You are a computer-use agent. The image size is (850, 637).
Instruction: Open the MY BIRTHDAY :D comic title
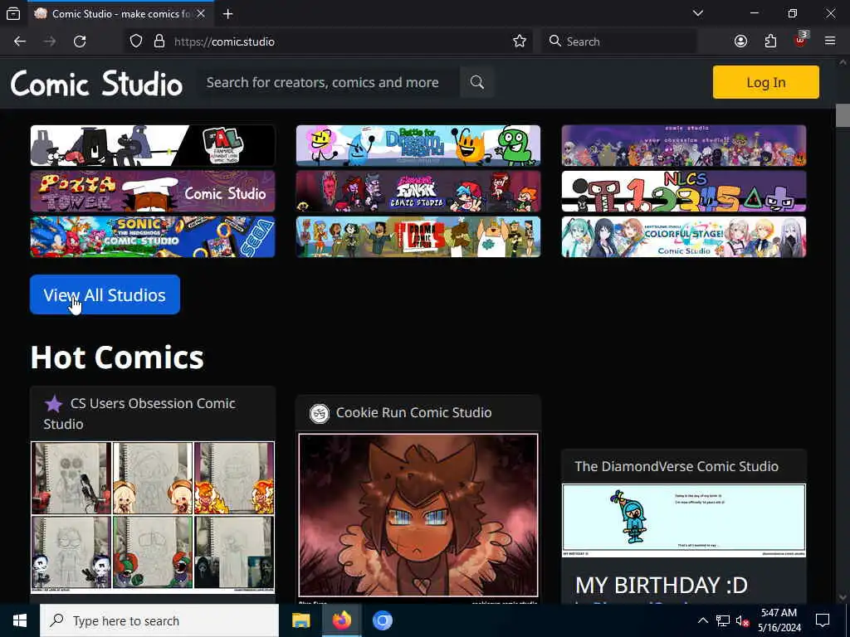click(x=662, y=586)
